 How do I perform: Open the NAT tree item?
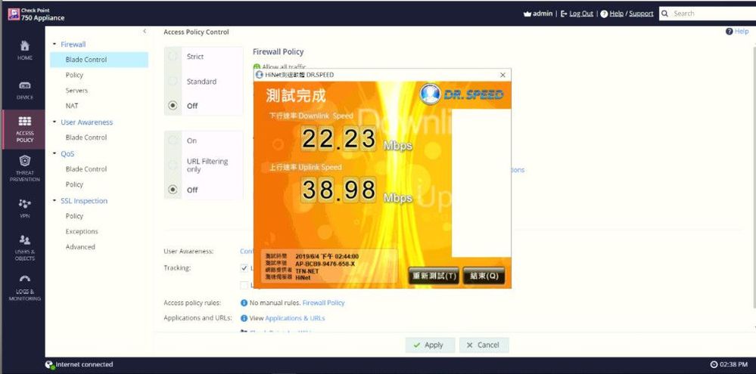tap(72, 106)
